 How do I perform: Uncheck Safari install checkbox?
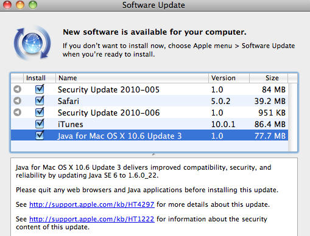pyautogui.click(x=40, y=101)
